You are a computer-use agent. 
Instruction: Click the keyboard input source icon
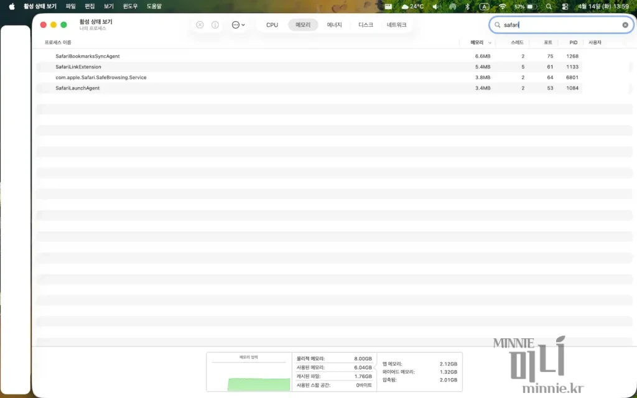(484, 6)
